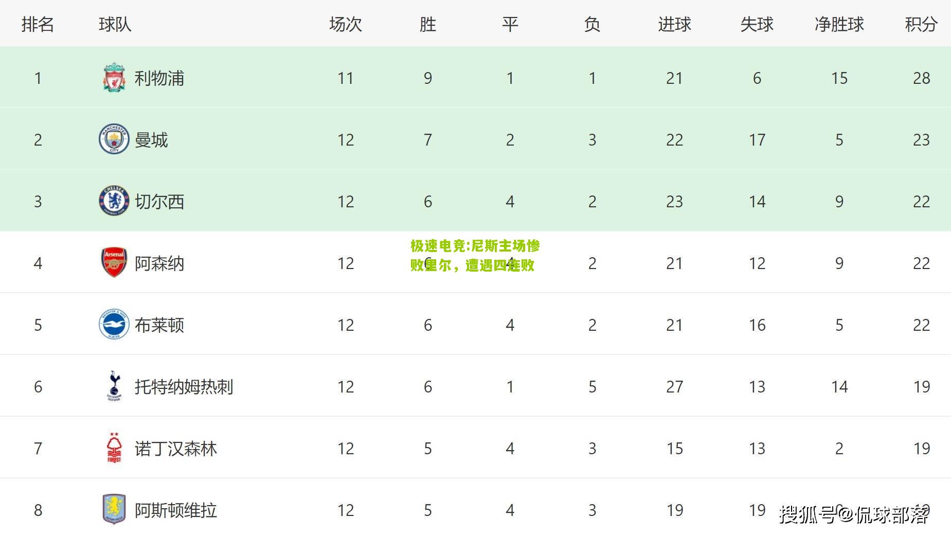
Task: Click the Manchester City club crest
Action: 114,139
